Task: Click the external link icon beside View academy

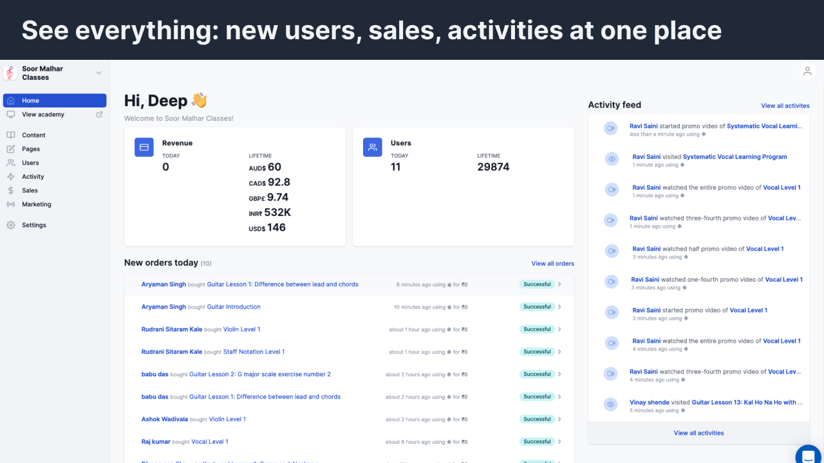Action: coord(99,114)
